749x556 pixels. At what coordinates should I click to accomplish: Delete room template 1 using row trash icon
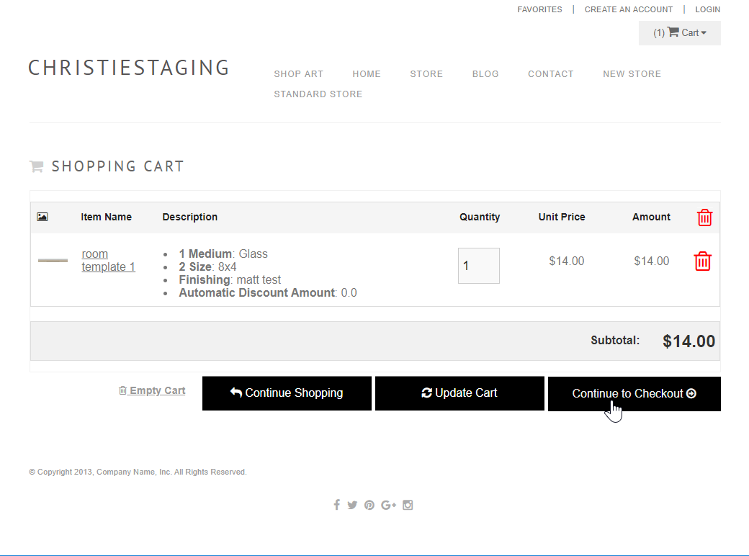[702, 261]
